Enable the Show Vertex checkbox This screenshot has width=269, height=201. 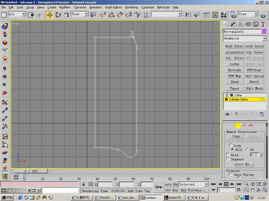click(x=231, y=175)
